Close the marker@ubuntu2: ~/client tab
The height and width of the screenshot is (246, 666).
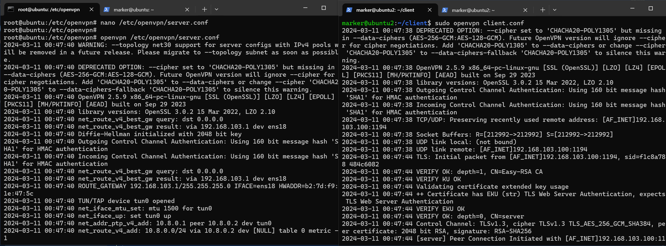430,10
